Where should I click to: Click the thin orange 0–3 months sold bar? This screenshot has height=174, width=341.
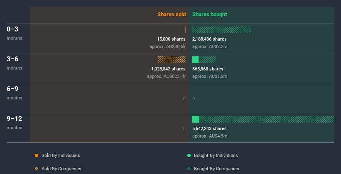point(185,30)
